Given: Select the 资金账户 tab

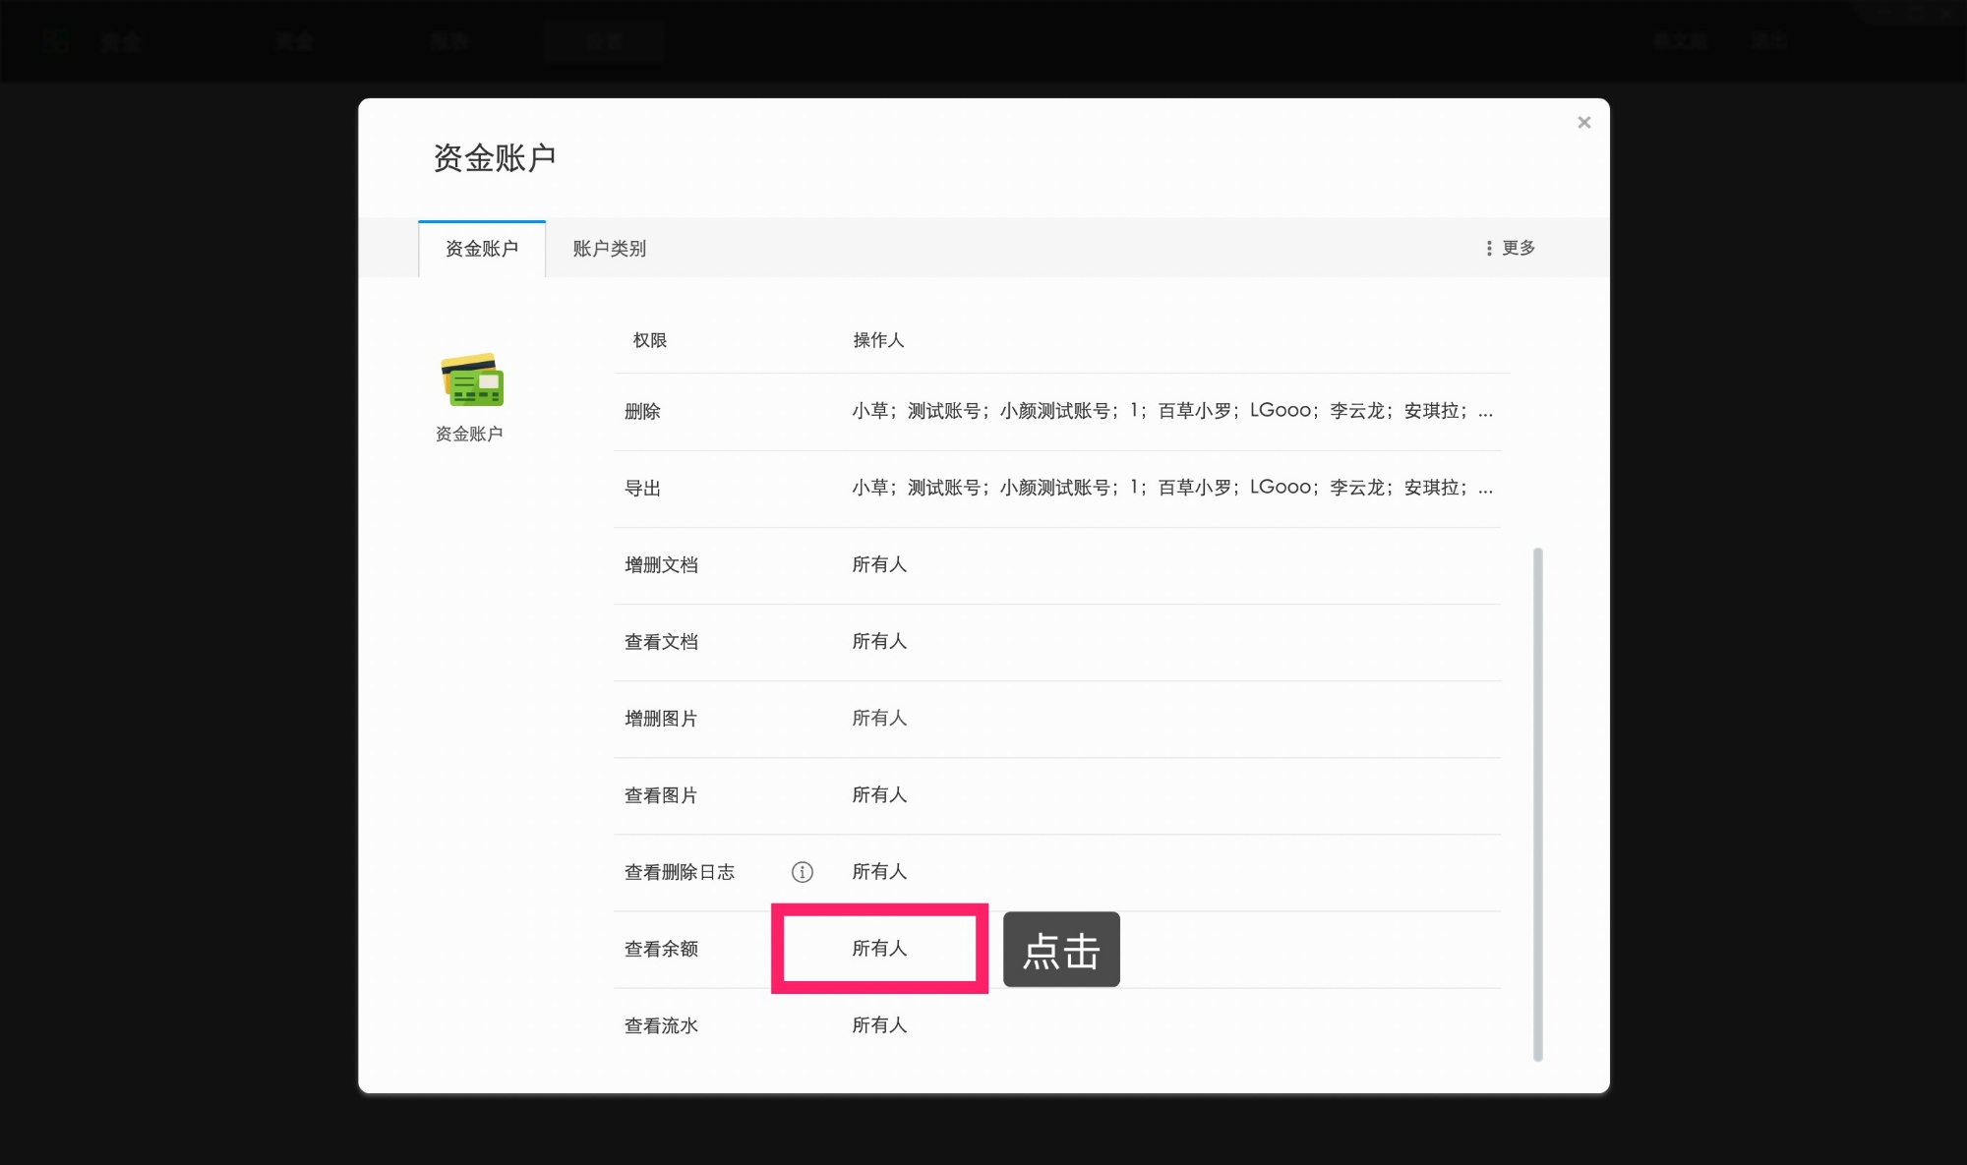Looking at the screenshot, I should pyautogui.click(x=481, y=249).
